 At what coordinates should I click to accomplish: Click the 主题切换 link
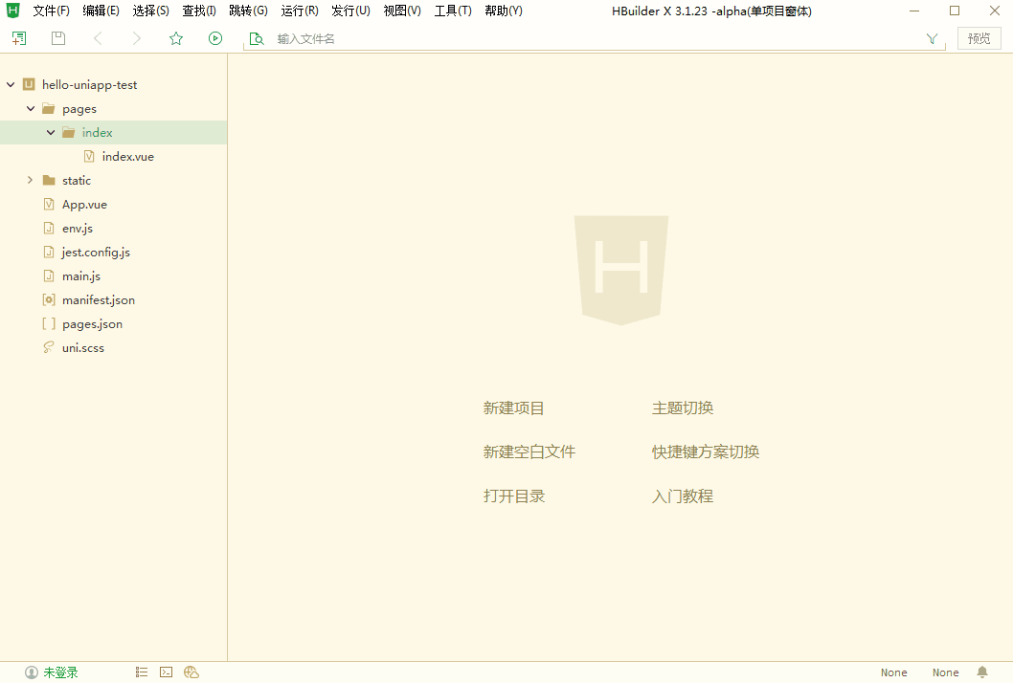click(683, 408)
